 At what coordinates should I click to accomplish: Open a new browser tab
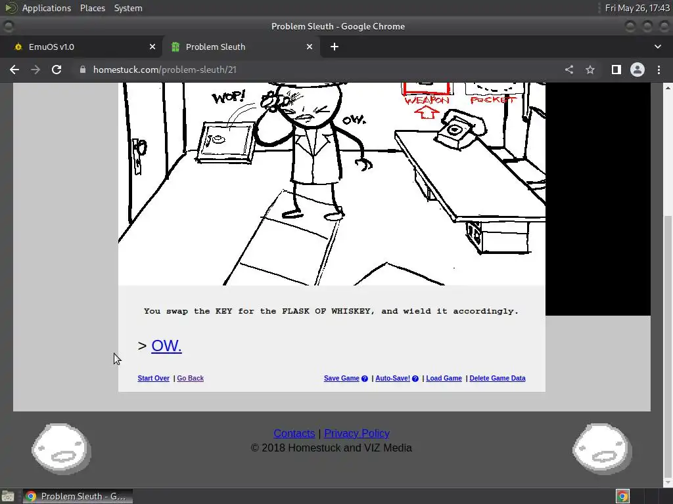[335, 47]
